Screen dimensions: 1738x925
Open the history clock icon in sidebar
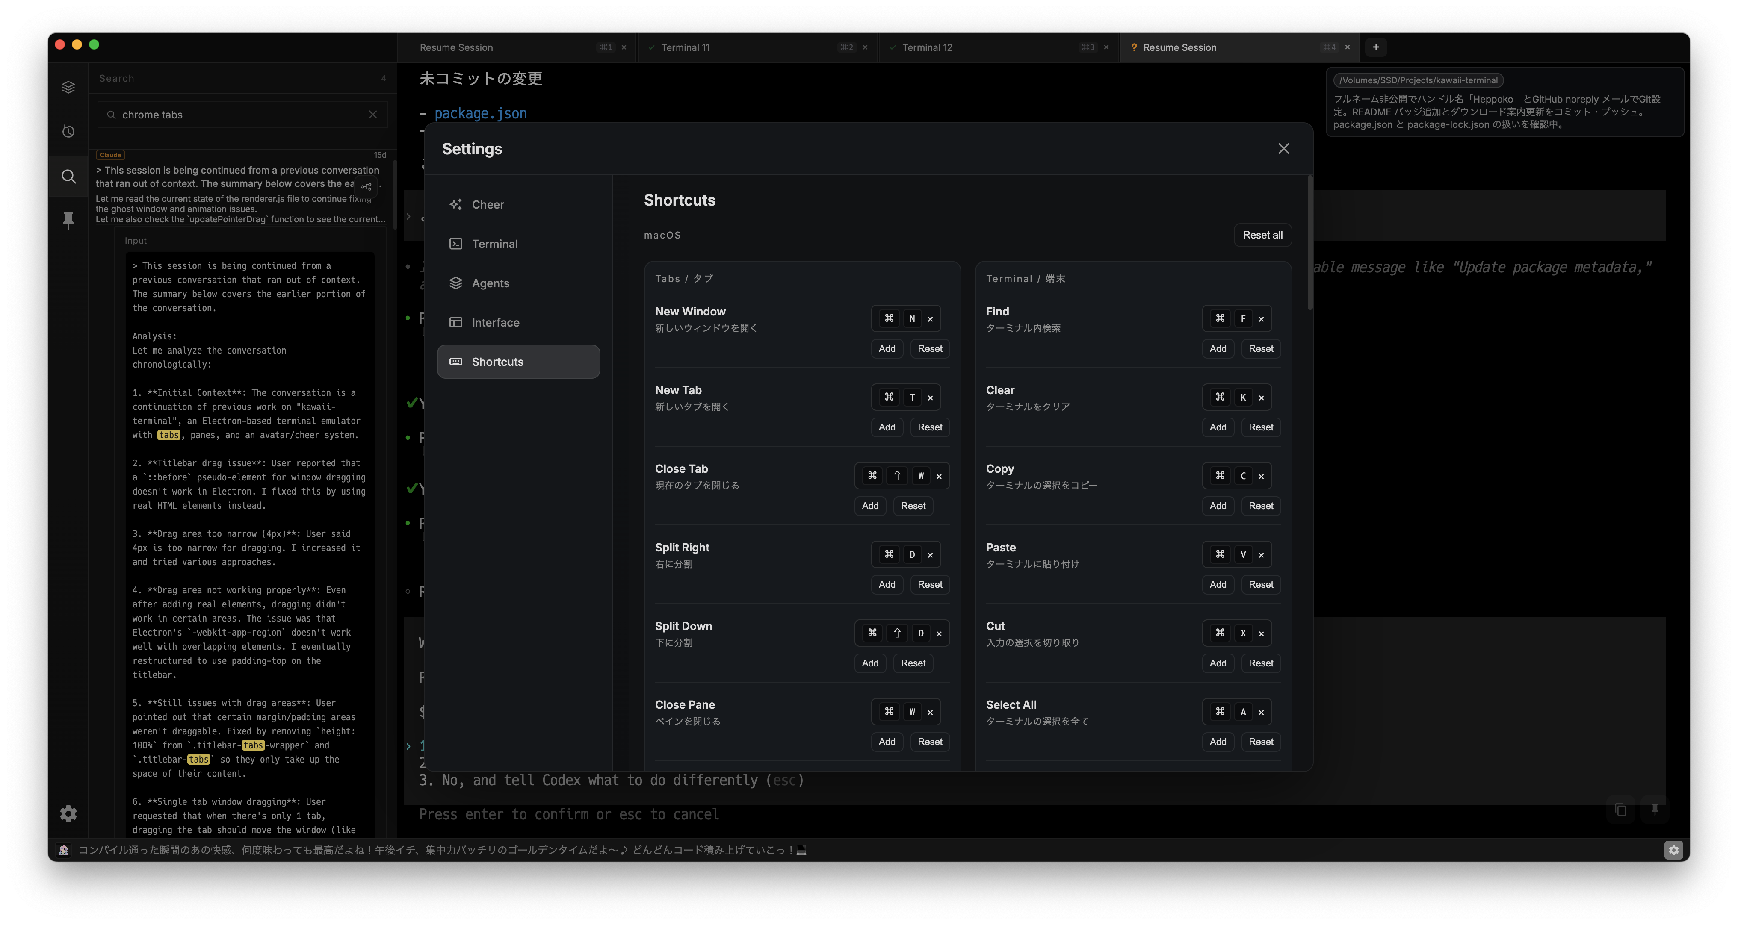tap(68, 132)
